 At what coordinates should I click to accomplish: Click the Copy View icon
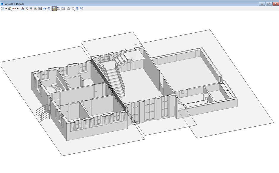pyautogui.click(x=69, y=8)
